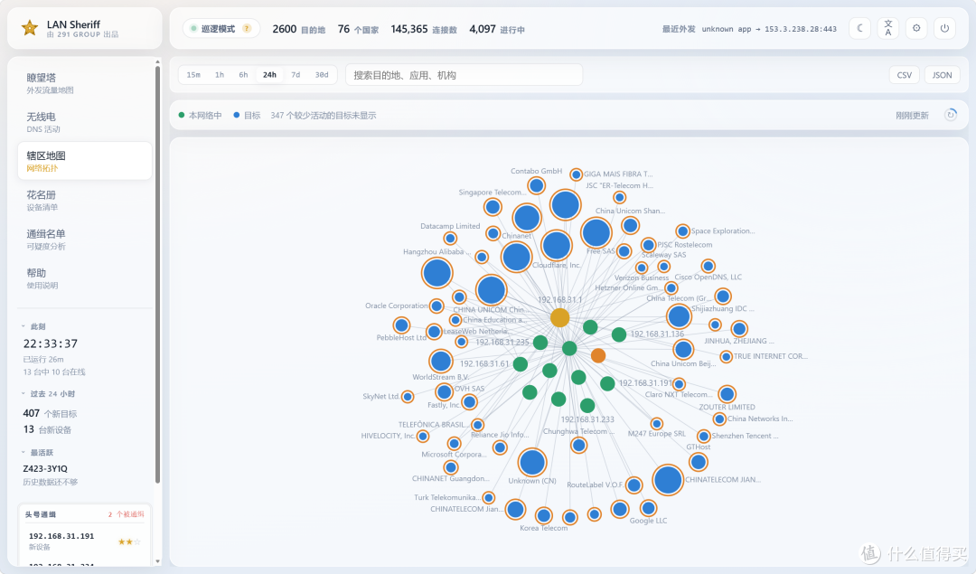Toggle 巡逻模式 patrol mode pill
The image size is (976, 574).
click(x=221, y=29)
